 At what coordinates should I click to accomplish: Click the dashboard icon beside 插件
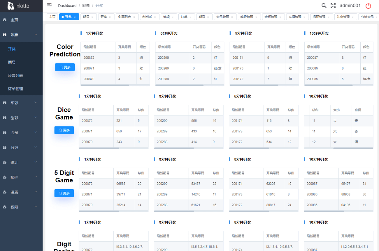point(5,177)
